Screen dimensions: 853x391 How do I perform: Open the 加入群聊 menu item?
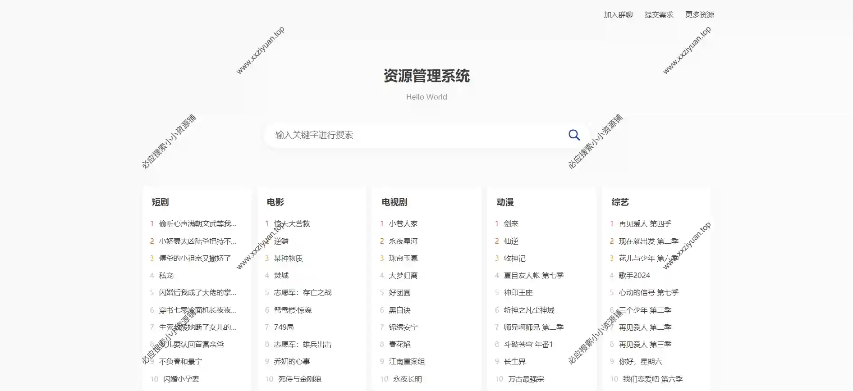618,15
